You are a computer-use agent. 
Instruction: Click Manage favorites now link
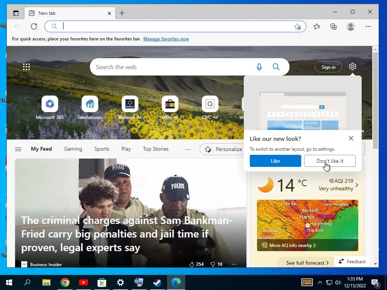(166, 39)
